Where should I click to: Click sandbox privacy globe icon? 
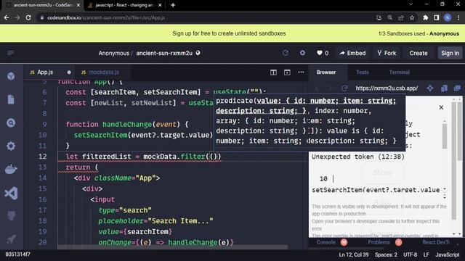click(198, 53)
